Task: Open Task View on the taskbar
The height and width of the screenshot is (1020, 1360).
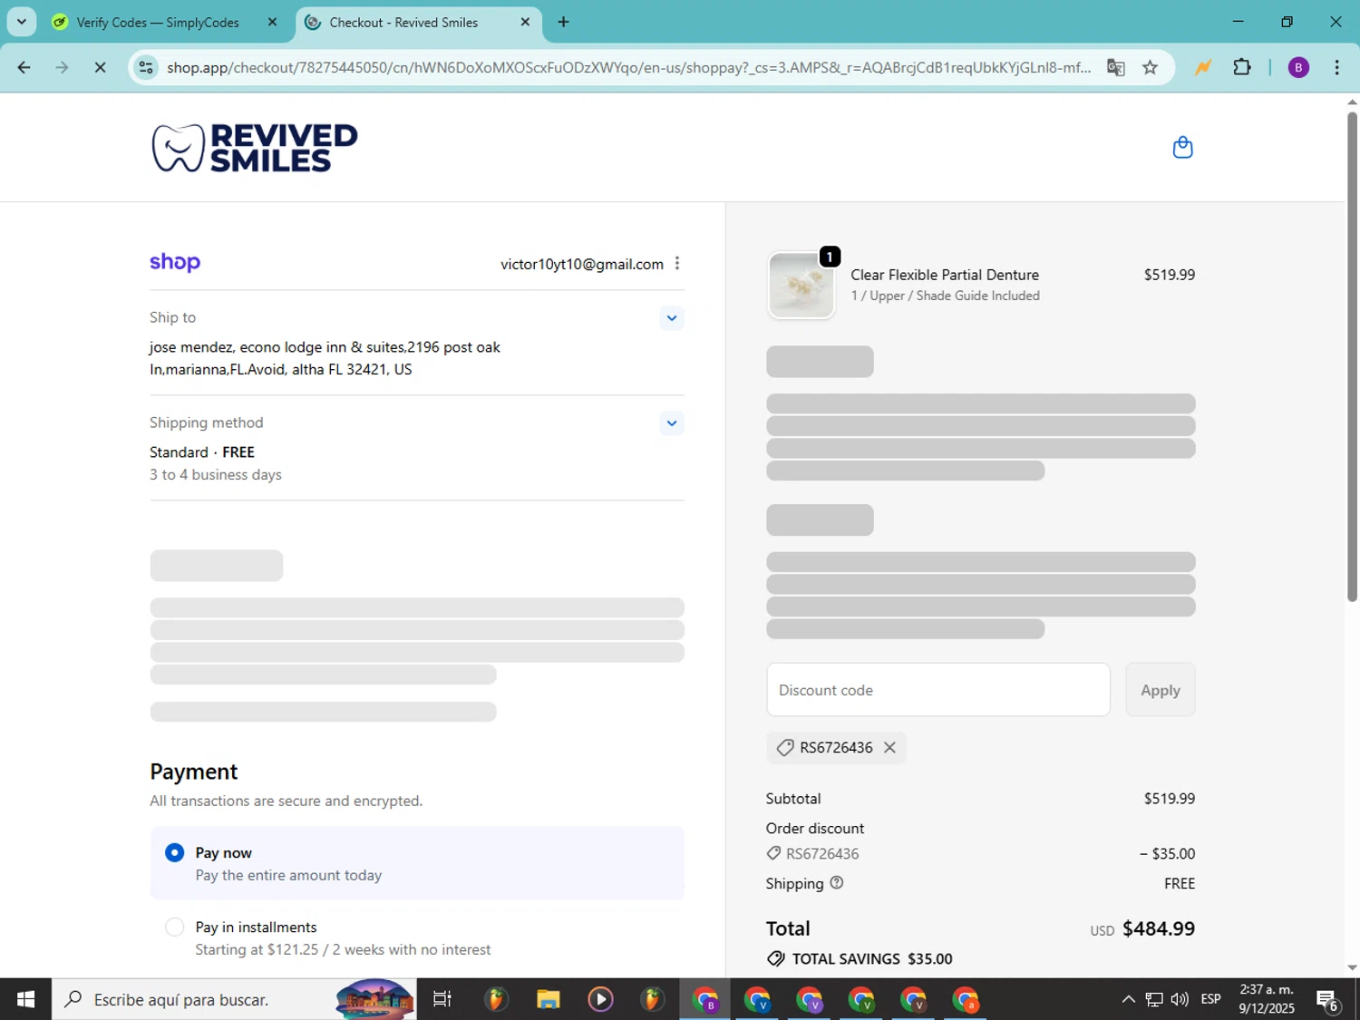Action: tap(442, 999)
